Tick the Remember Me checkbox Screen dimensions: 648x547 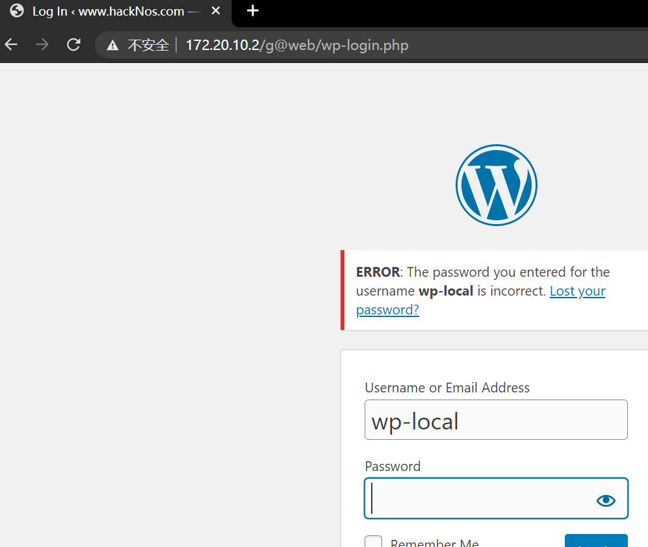373,541
